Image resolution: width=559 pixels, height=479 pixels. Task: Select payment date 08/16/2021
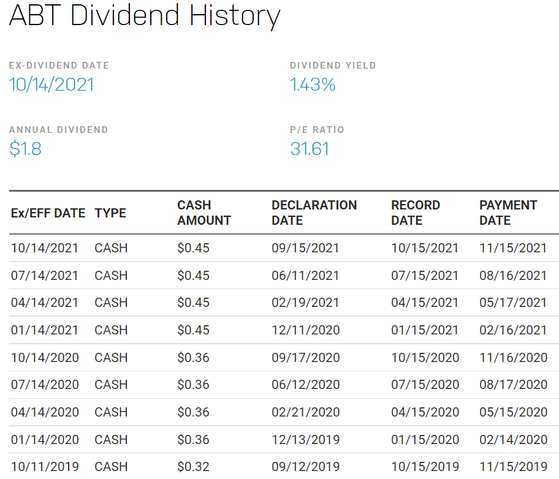coord(513,276)
